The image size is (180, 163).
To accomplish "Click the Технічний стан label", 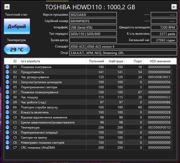I will coord(16,15).
